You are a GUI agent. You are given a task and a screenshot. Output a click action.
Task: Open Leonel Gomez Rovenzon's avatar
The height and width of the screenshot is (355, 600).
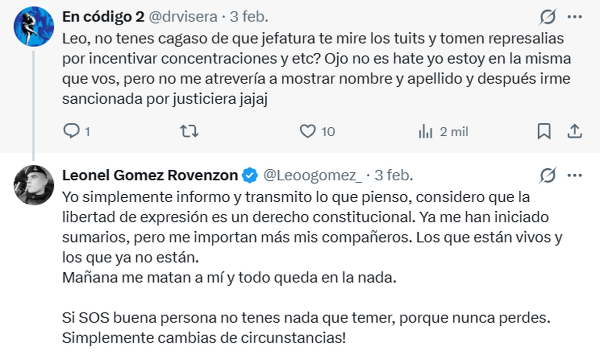pos(33,185)
